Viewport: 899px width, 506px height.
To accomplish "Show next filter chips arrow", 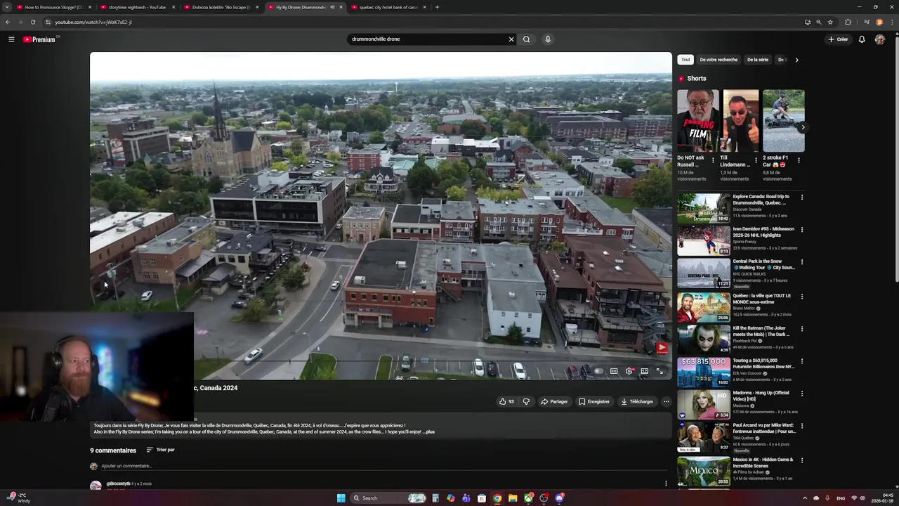I will [x=796, y=60].
